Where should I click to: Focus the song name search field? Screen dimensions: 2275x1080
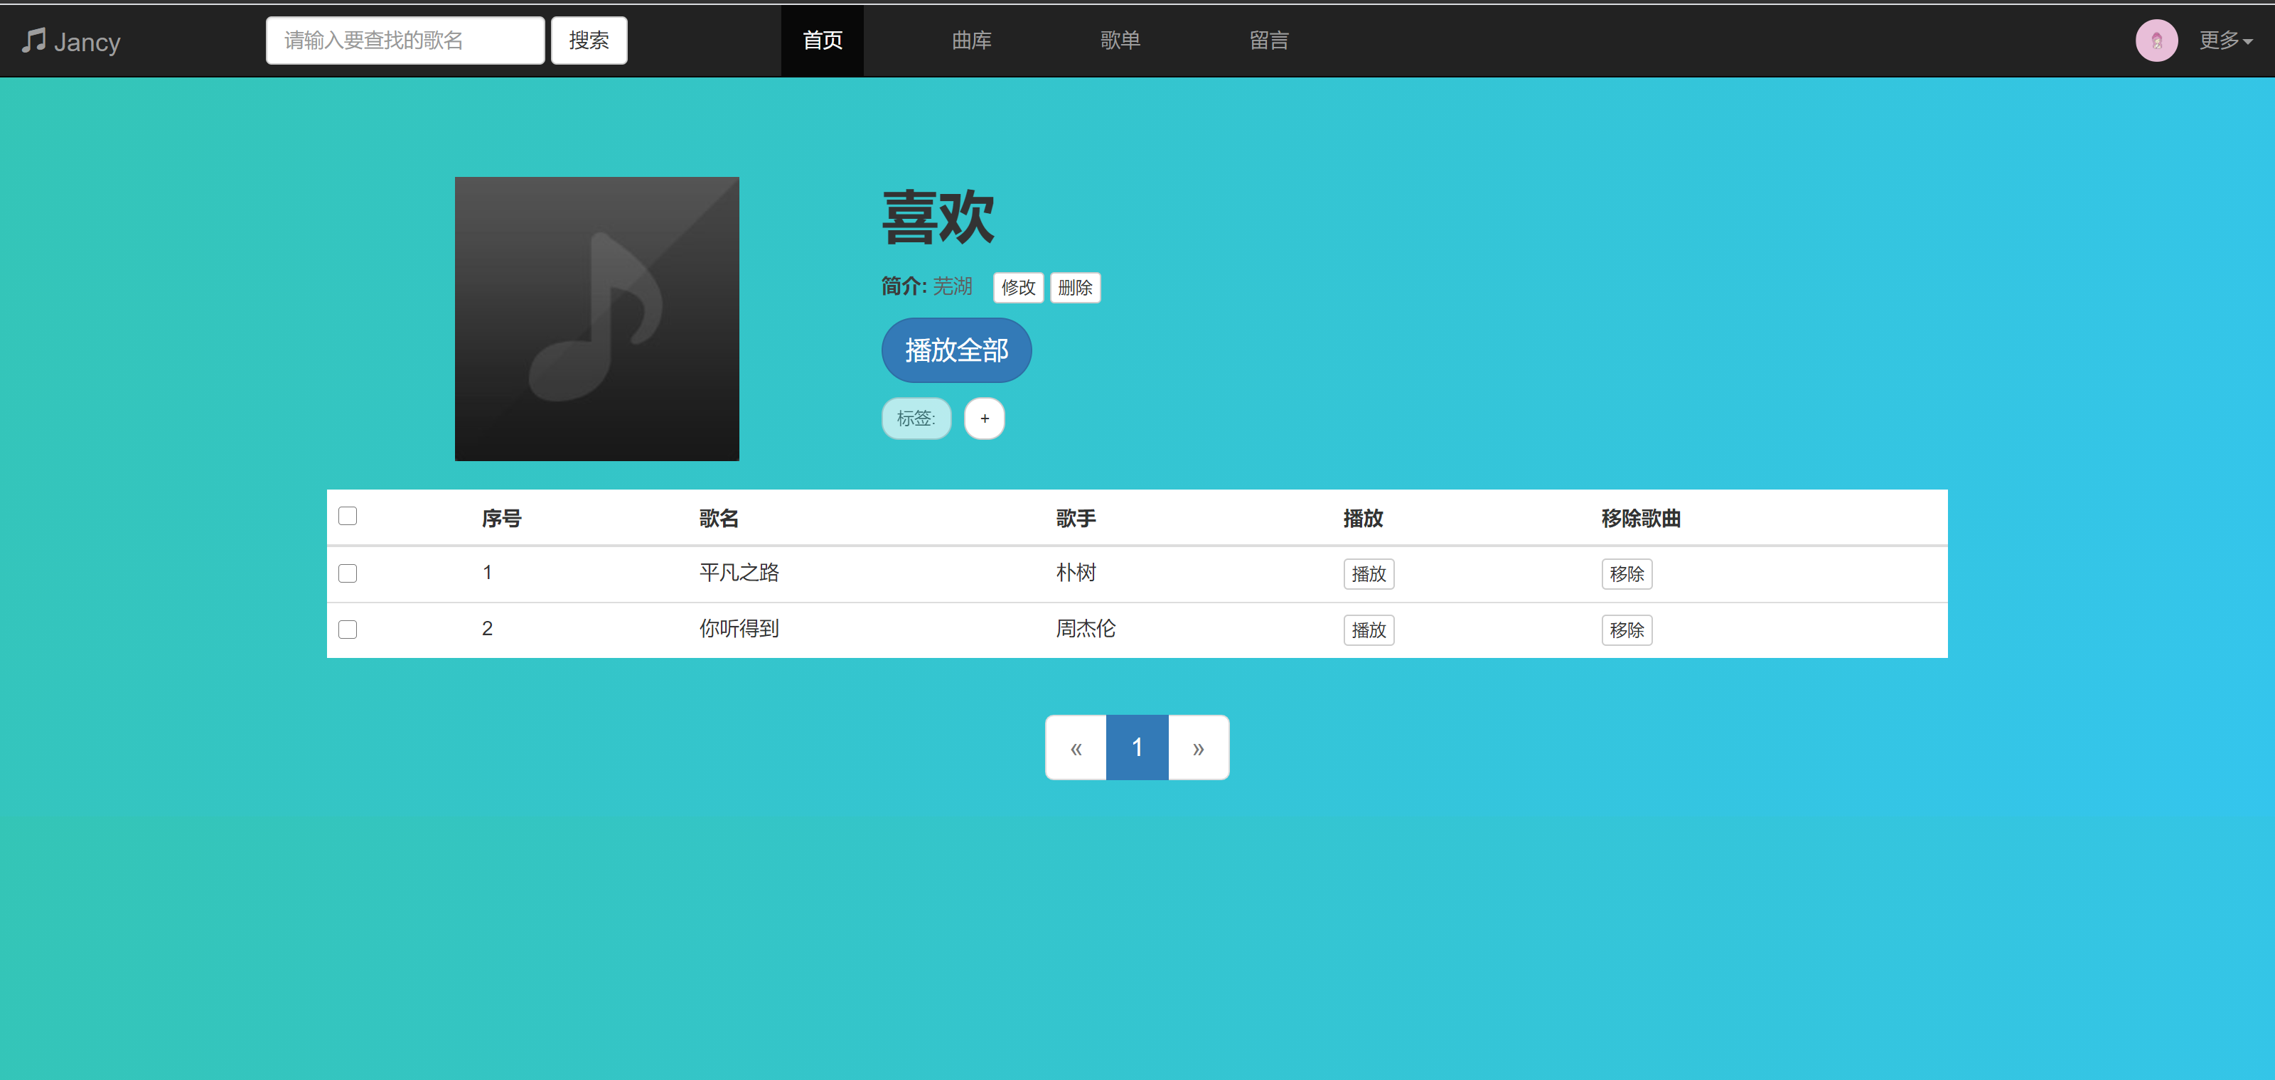[x=405, y=40]
